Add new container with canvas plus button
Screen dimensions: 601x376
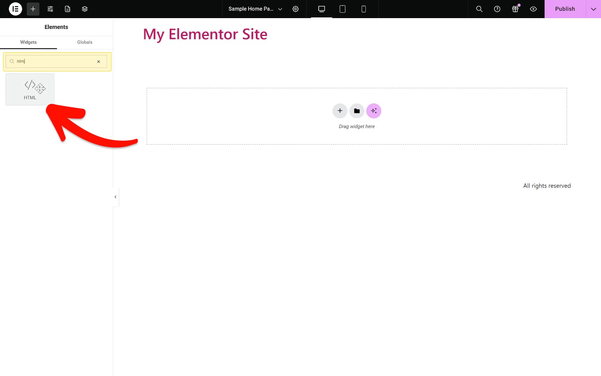340,111
